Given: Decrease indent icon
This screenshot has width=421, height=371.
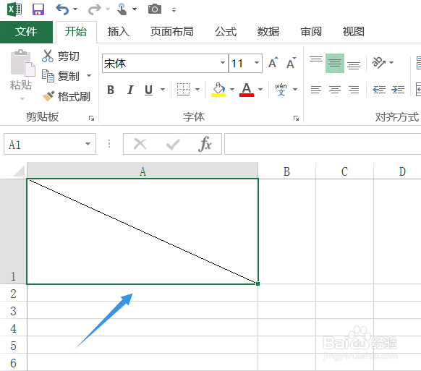Looking at the screenshot, I should click(x=379, y=90).
